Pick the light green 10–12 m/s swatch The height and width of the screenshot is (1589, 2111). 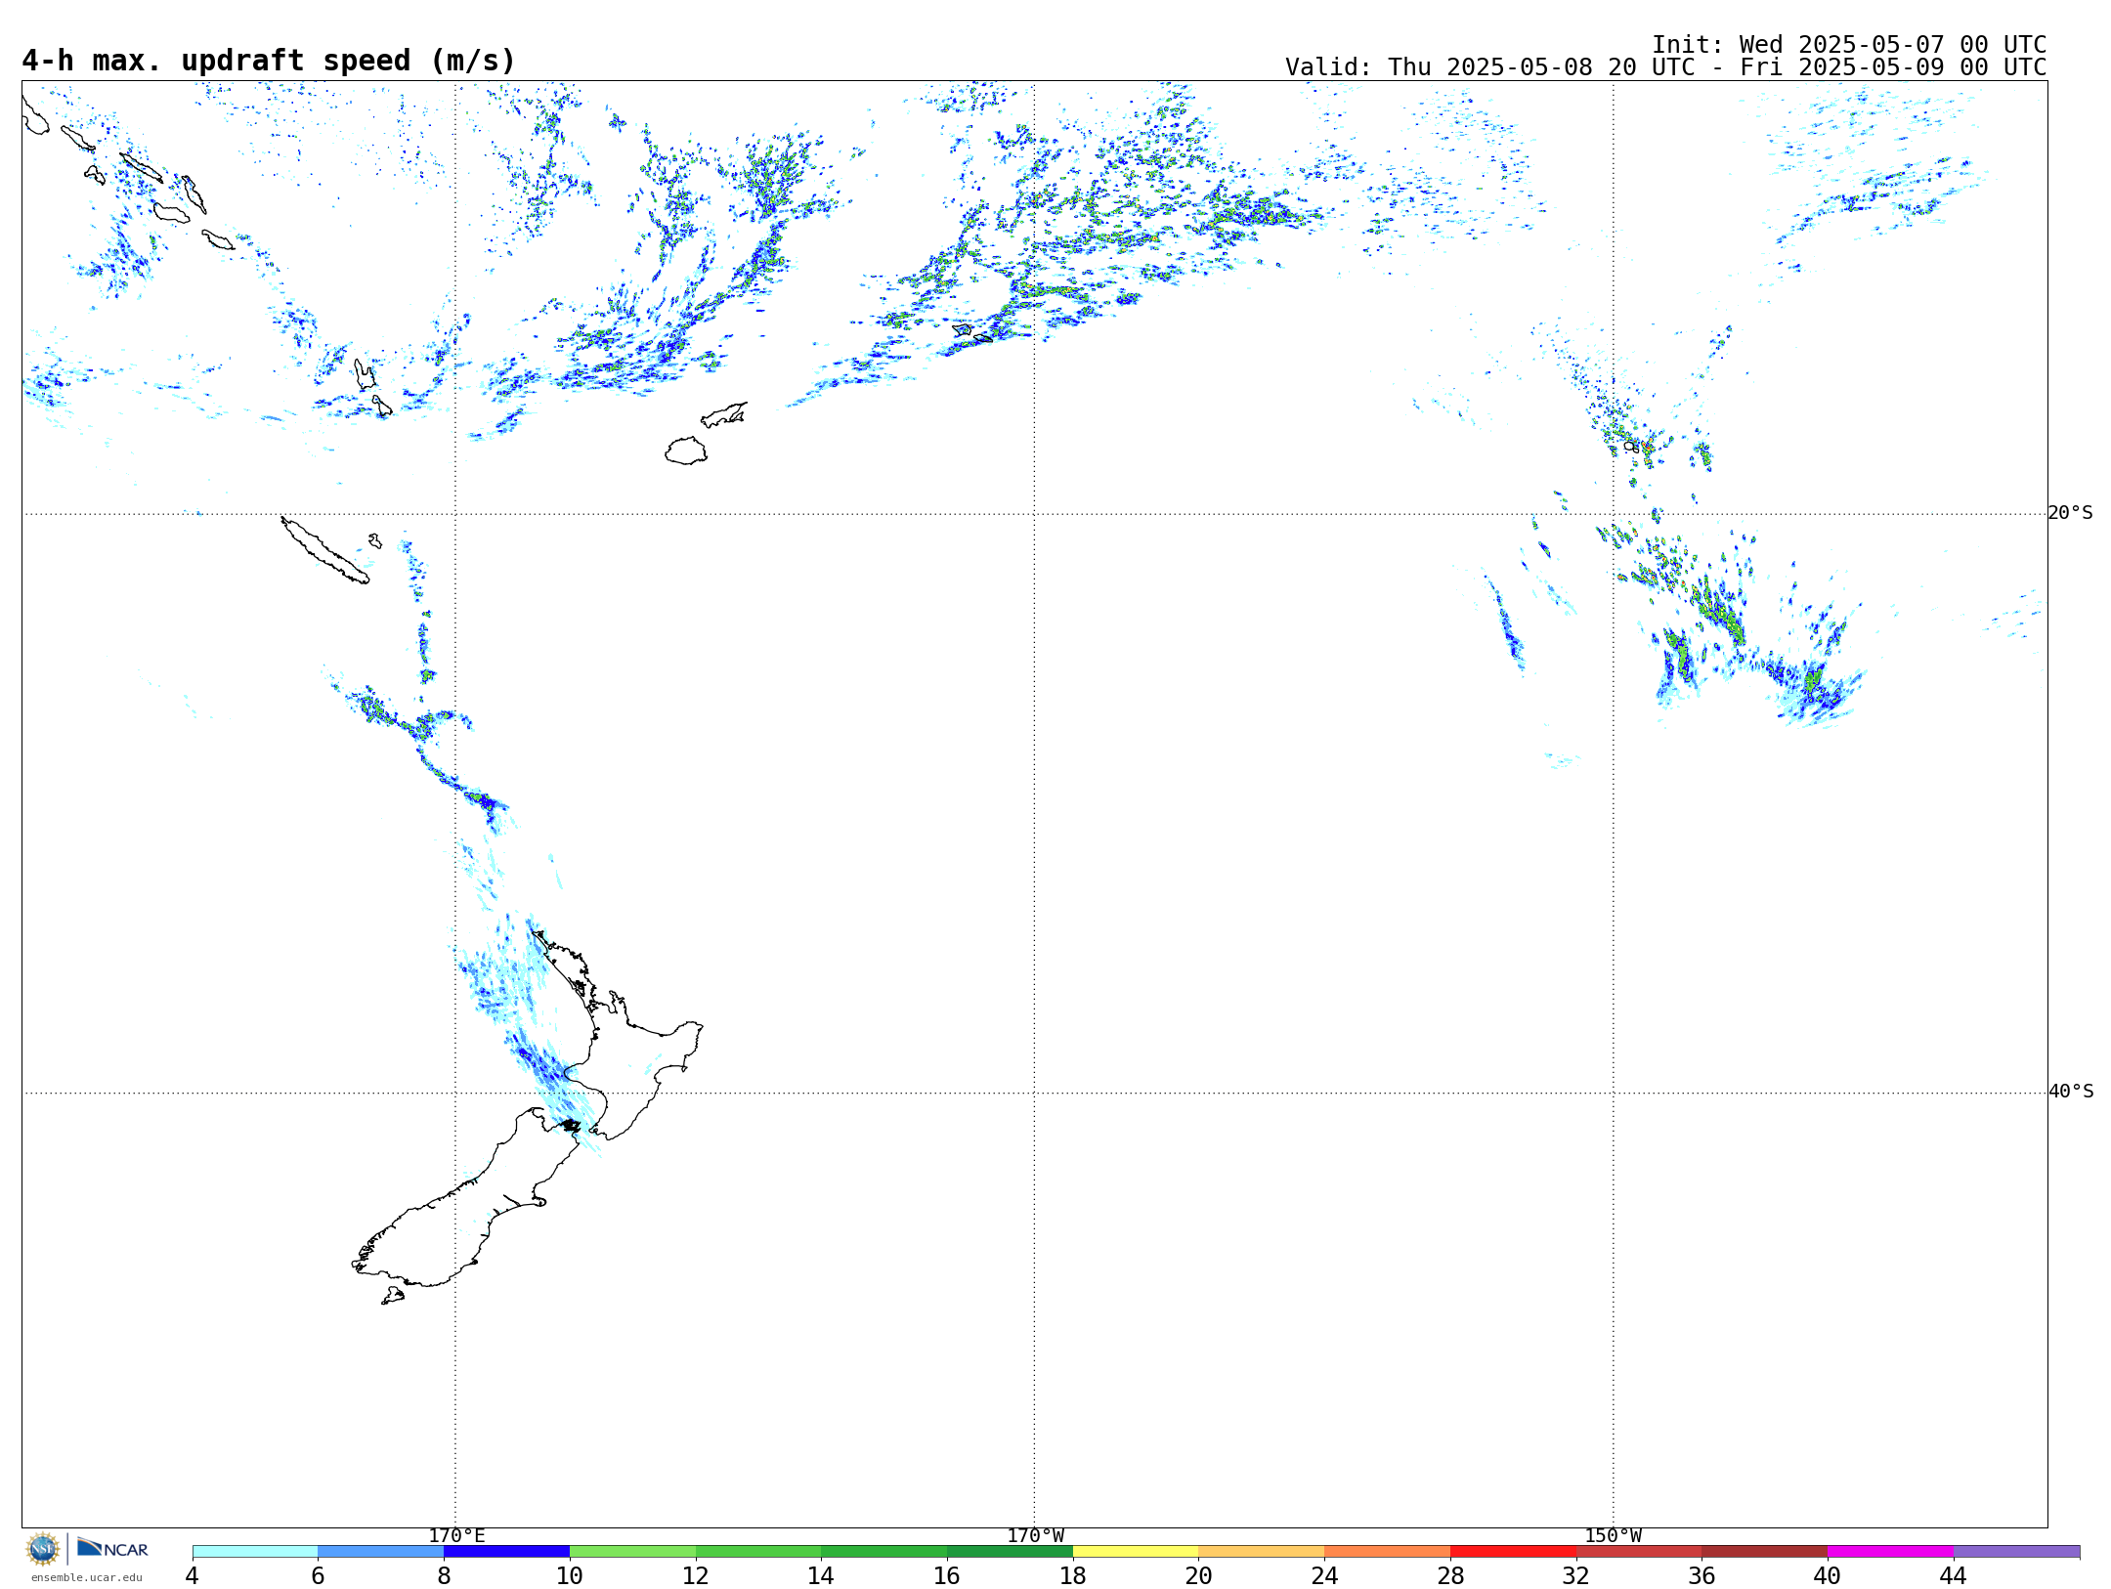(632, 1551)
